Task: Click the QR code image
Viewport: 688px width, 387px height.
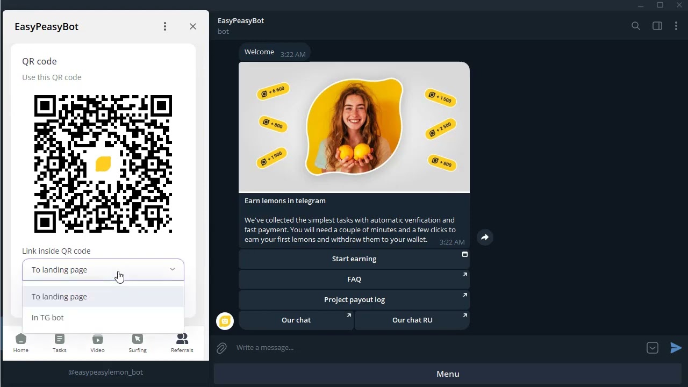Action: click(x=103, y=164)
